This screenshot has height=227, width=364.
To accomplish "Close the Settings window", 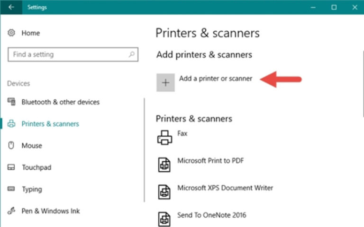I will tap(355, 8).
